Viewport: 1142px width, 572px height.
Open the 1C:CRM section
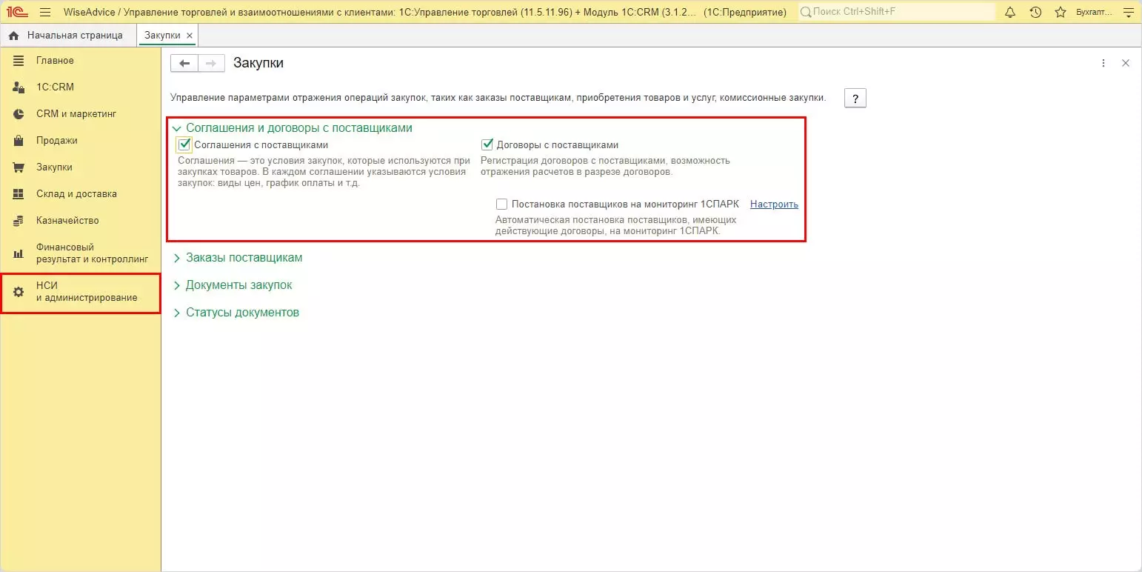tap(81, 87)
